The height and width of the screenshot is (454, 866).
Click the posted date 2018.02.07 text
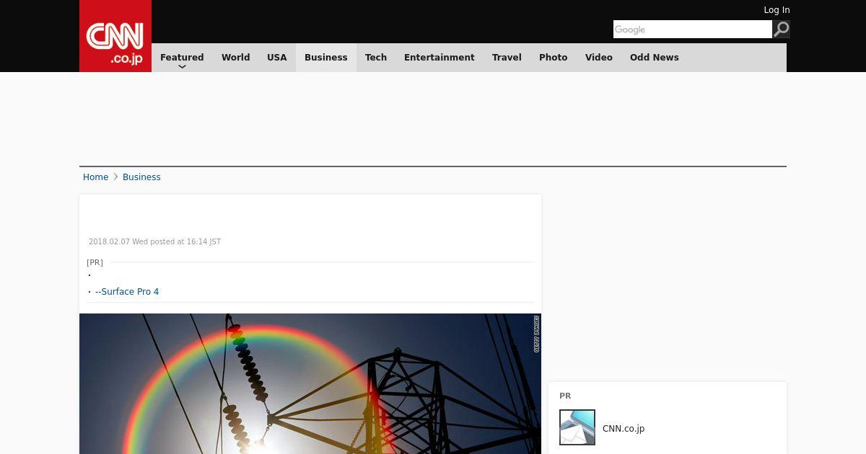tap(154, 242)
